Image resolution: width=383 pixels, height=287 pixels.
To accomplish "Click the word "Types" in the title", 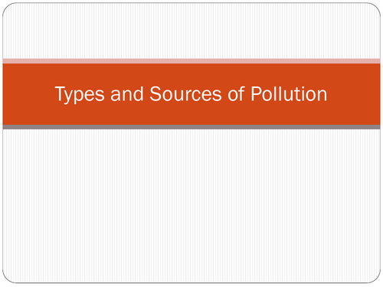I will (80, 95).
